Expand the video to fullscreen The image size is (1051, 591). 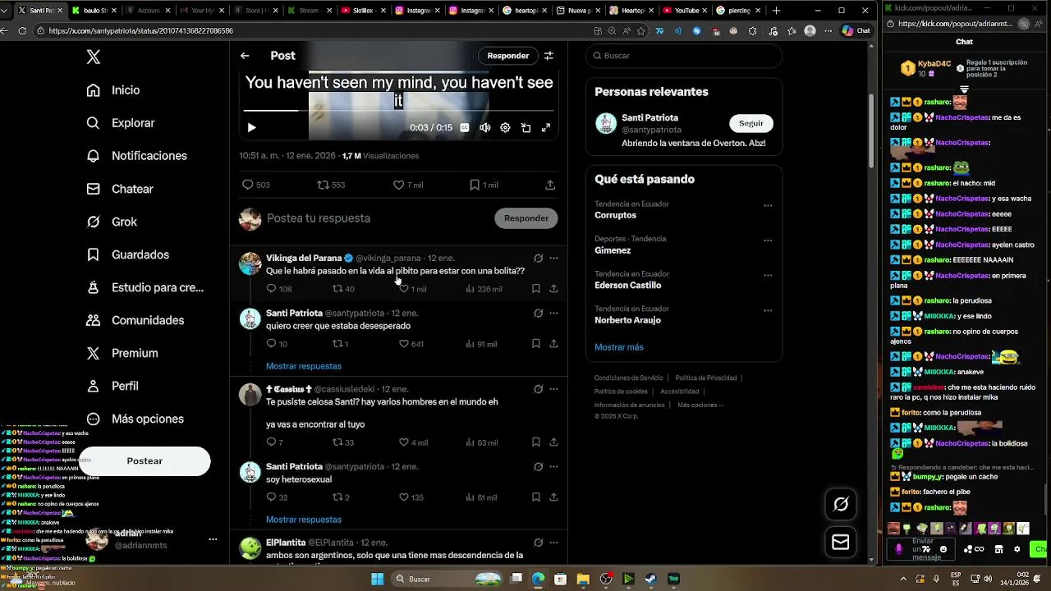pyautogui.click(x=545, y=128)
